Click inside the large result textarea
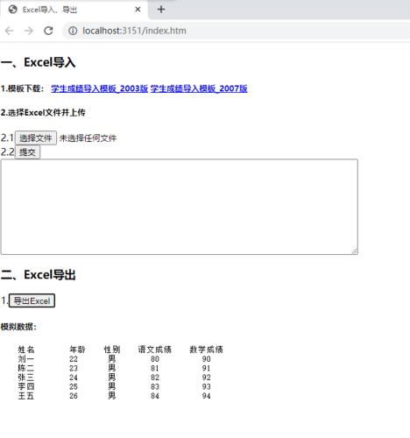410x438 pixels. point(180,207)
